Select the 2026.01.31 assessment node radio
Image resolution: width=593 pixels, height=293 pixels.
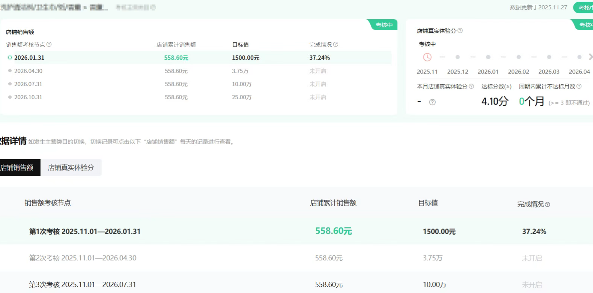tap(10, 58)
